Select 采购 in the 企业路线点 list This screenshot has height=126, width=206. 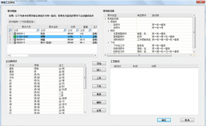[12, 74]
